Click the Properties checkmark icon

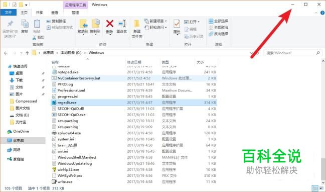(177, 24)
